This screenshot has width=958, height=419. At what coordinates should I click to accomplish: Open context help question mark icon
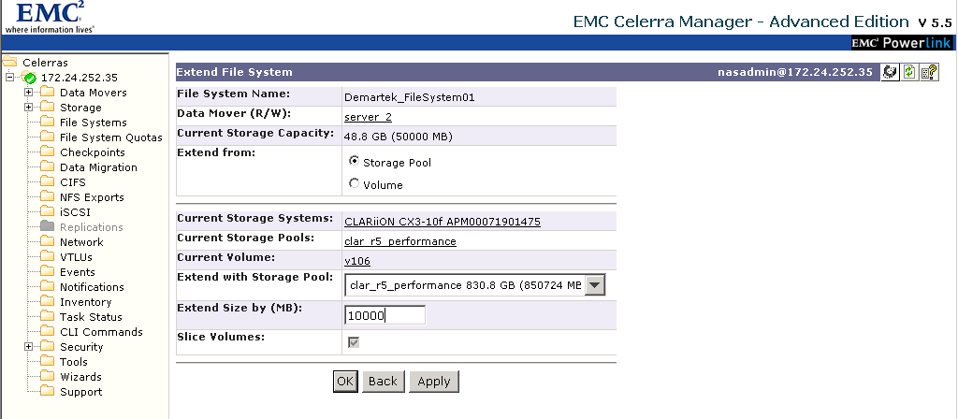tap(929, 72)
